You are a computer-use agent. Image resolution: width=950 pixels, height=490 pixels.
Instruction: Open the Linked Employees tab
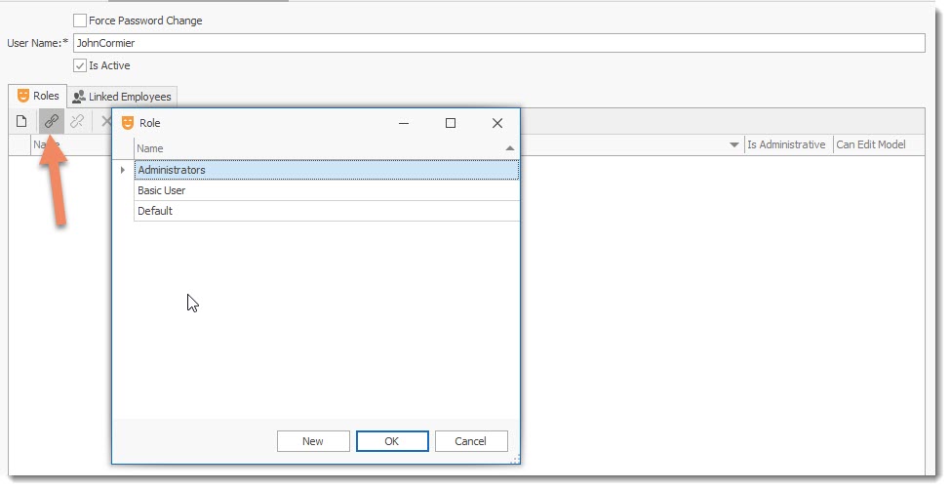(x=122, y=97)
